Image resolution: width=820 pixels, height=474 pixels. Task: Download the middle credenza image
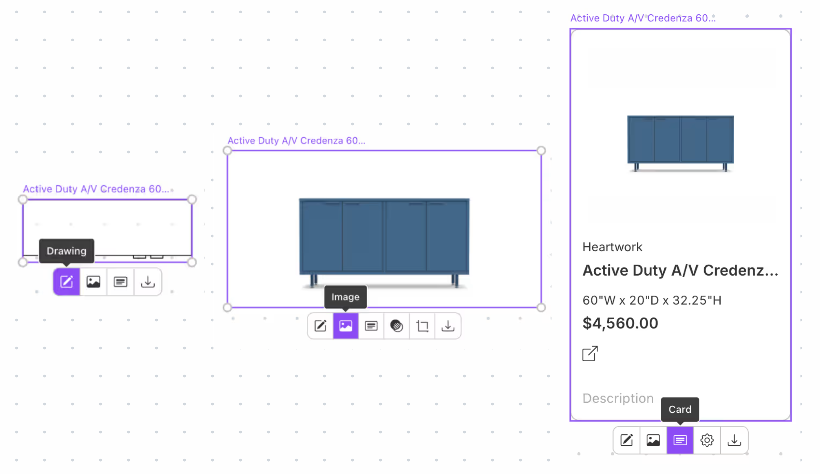448,326
